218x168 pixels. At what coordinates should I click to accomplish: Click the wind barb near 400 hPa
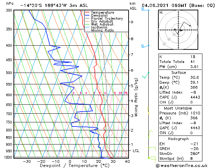[x=145, y=46]
